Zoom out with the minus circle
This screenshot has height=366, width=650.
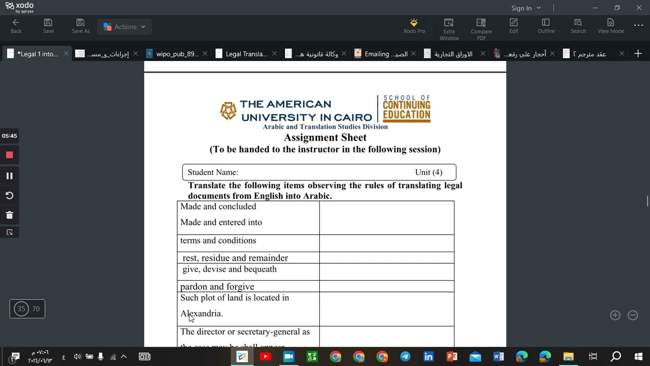pyautogui.click(x=633, y=315)
